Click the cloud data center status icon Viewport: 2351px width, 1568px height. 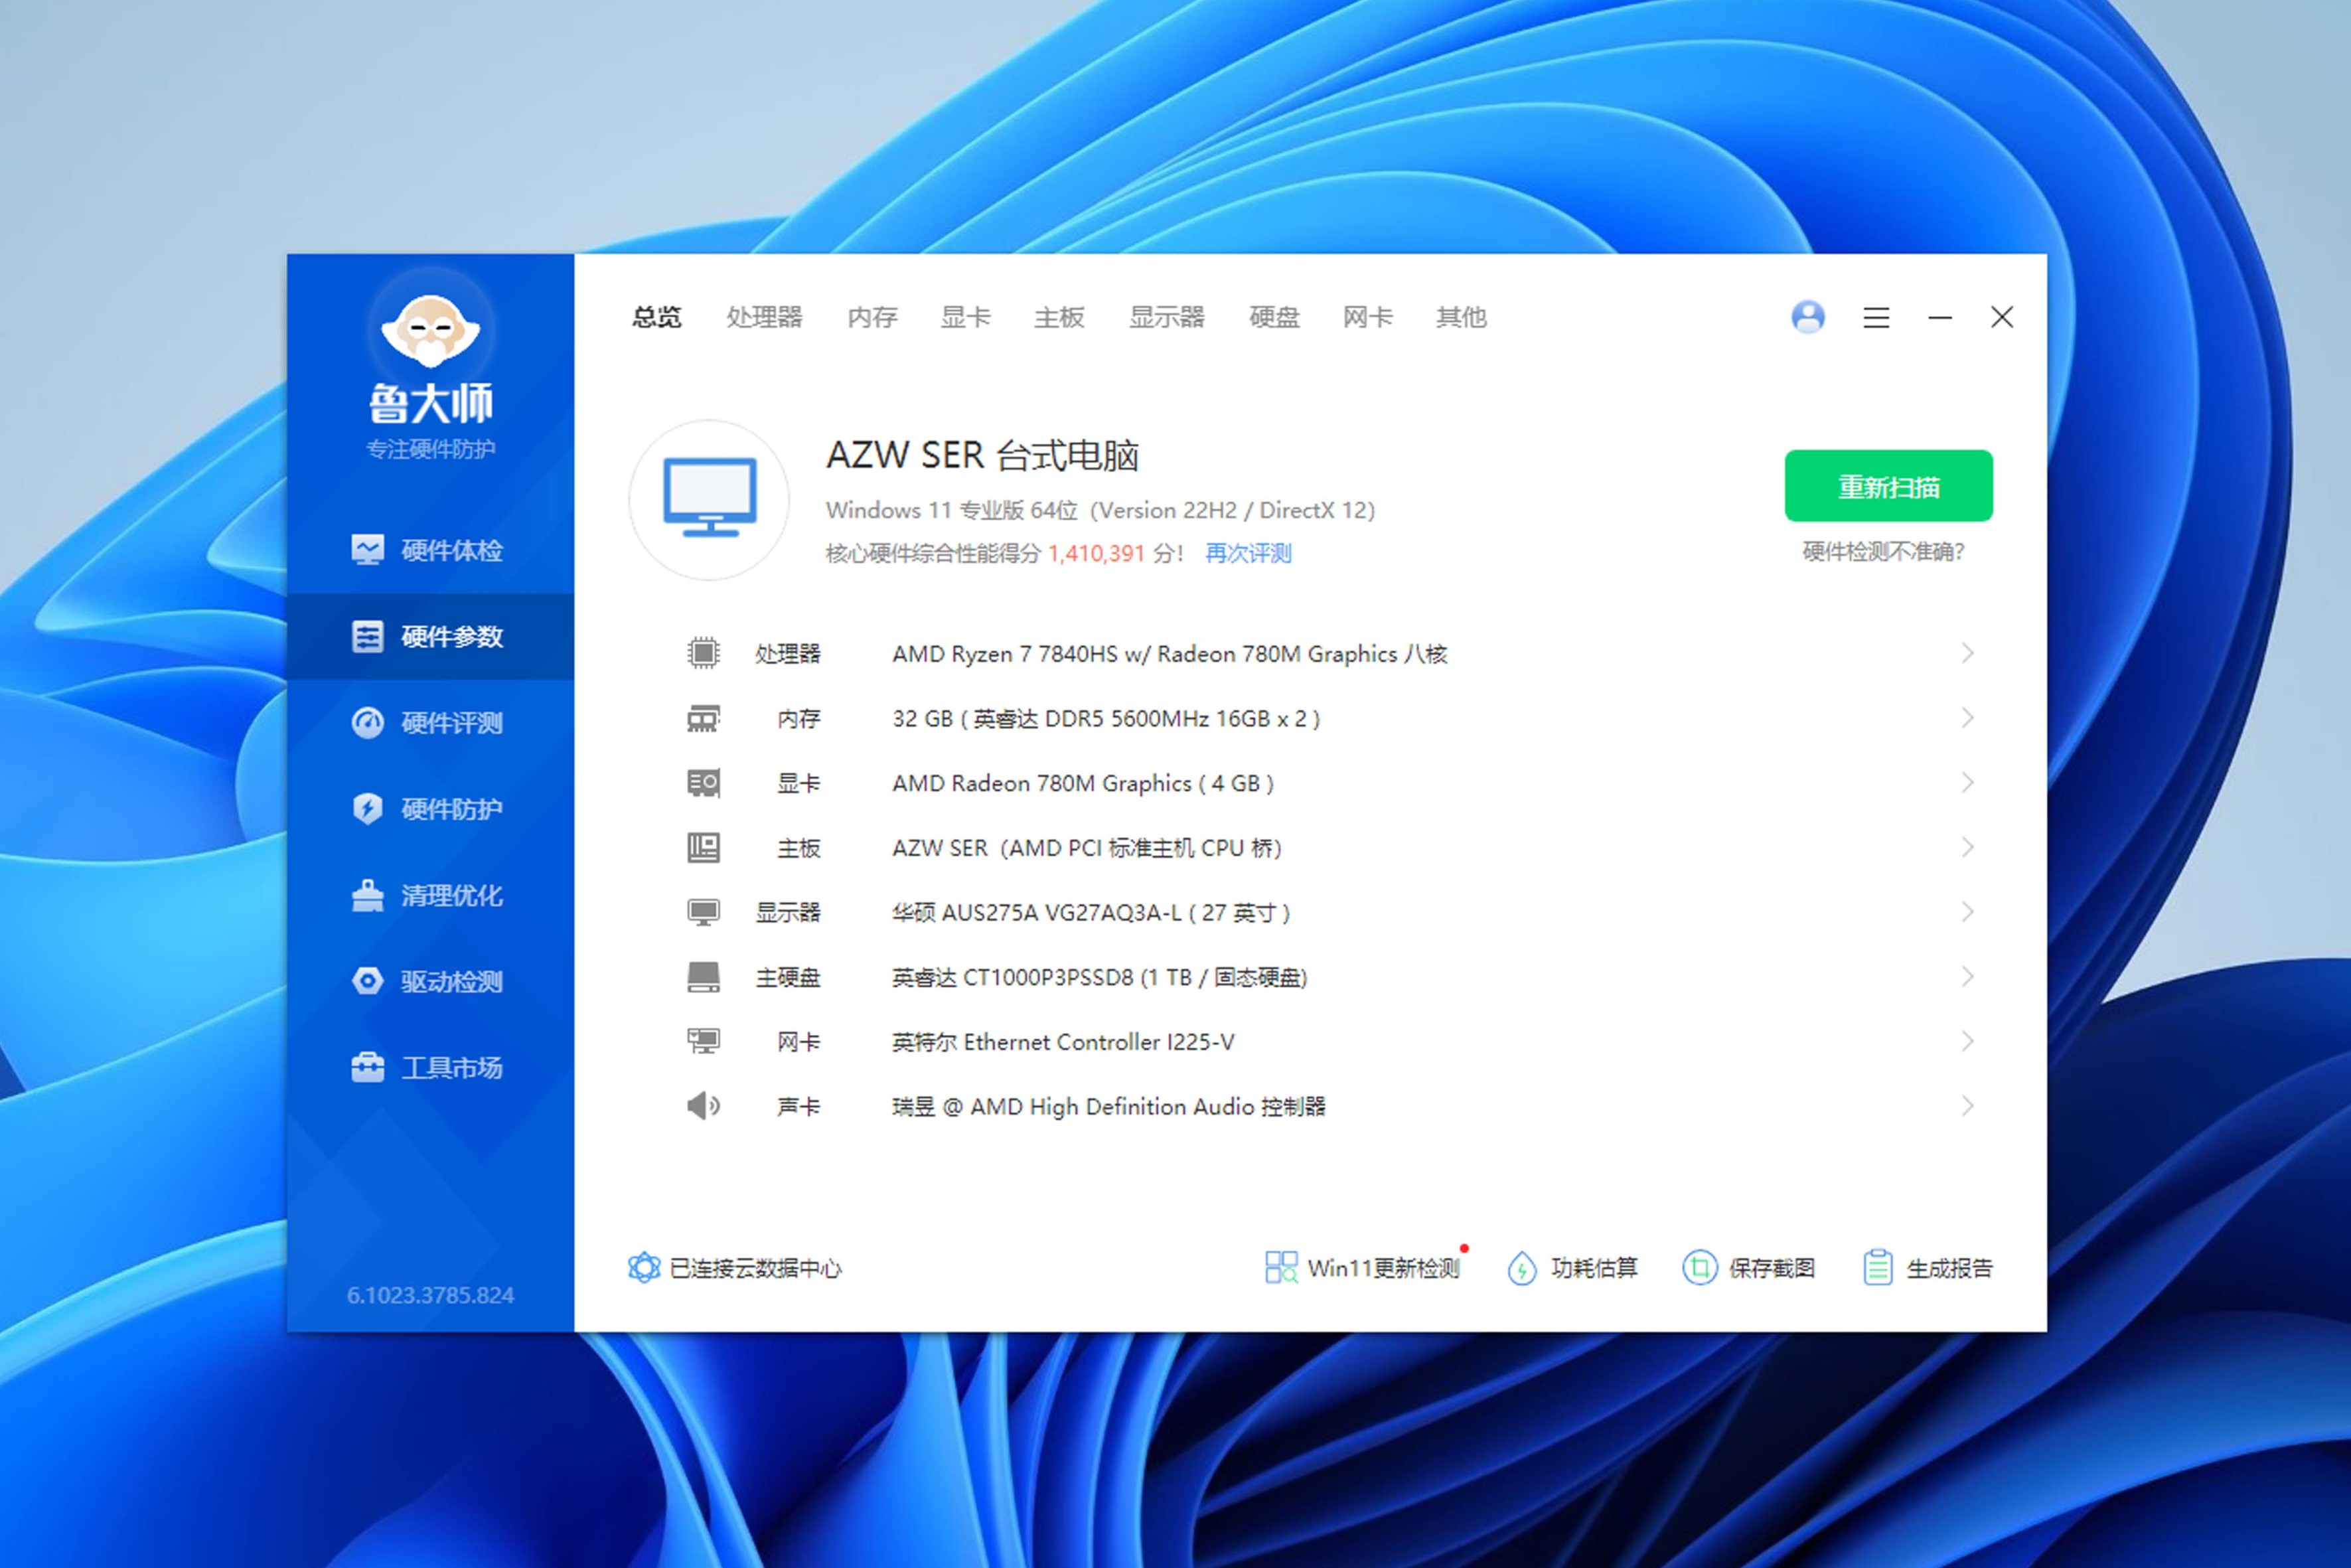tap(644, 1268)
